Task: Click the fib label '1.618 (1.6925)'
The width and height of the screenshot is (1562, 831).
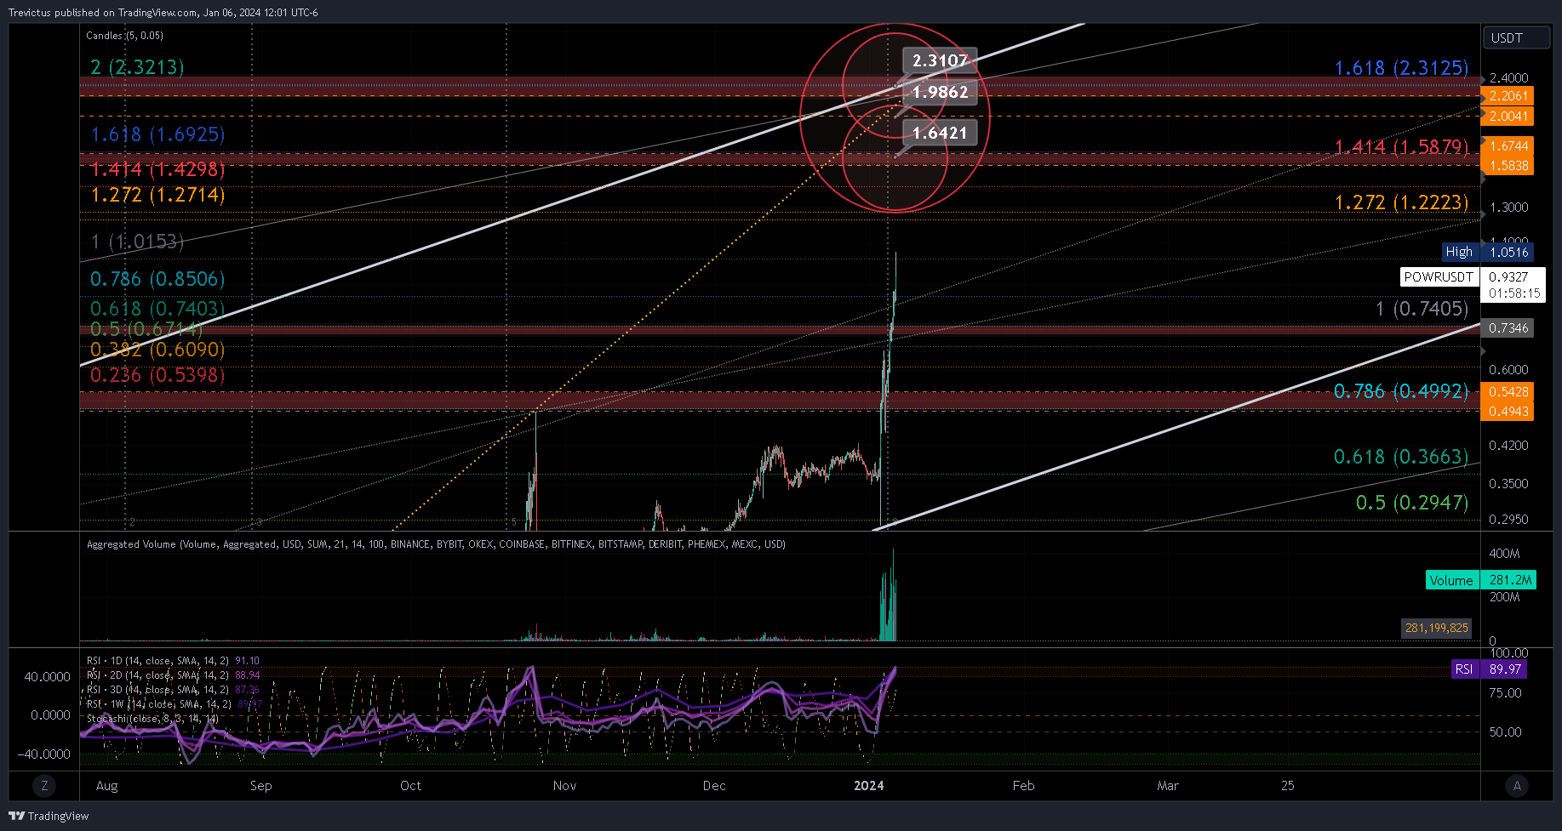Action: tap(157, 134)
